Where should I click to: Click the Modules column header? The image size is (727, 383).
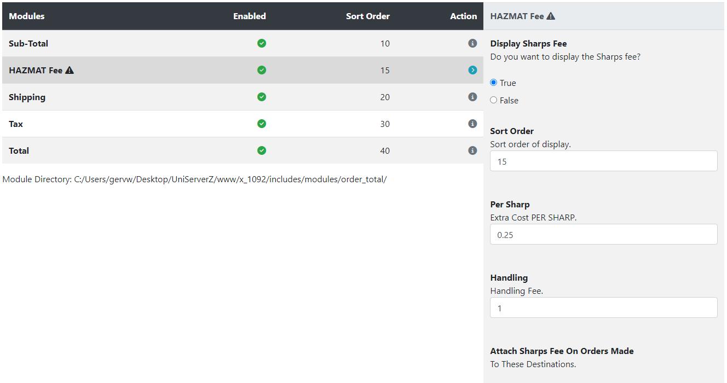pyautogui.click(x=27, y=16)
